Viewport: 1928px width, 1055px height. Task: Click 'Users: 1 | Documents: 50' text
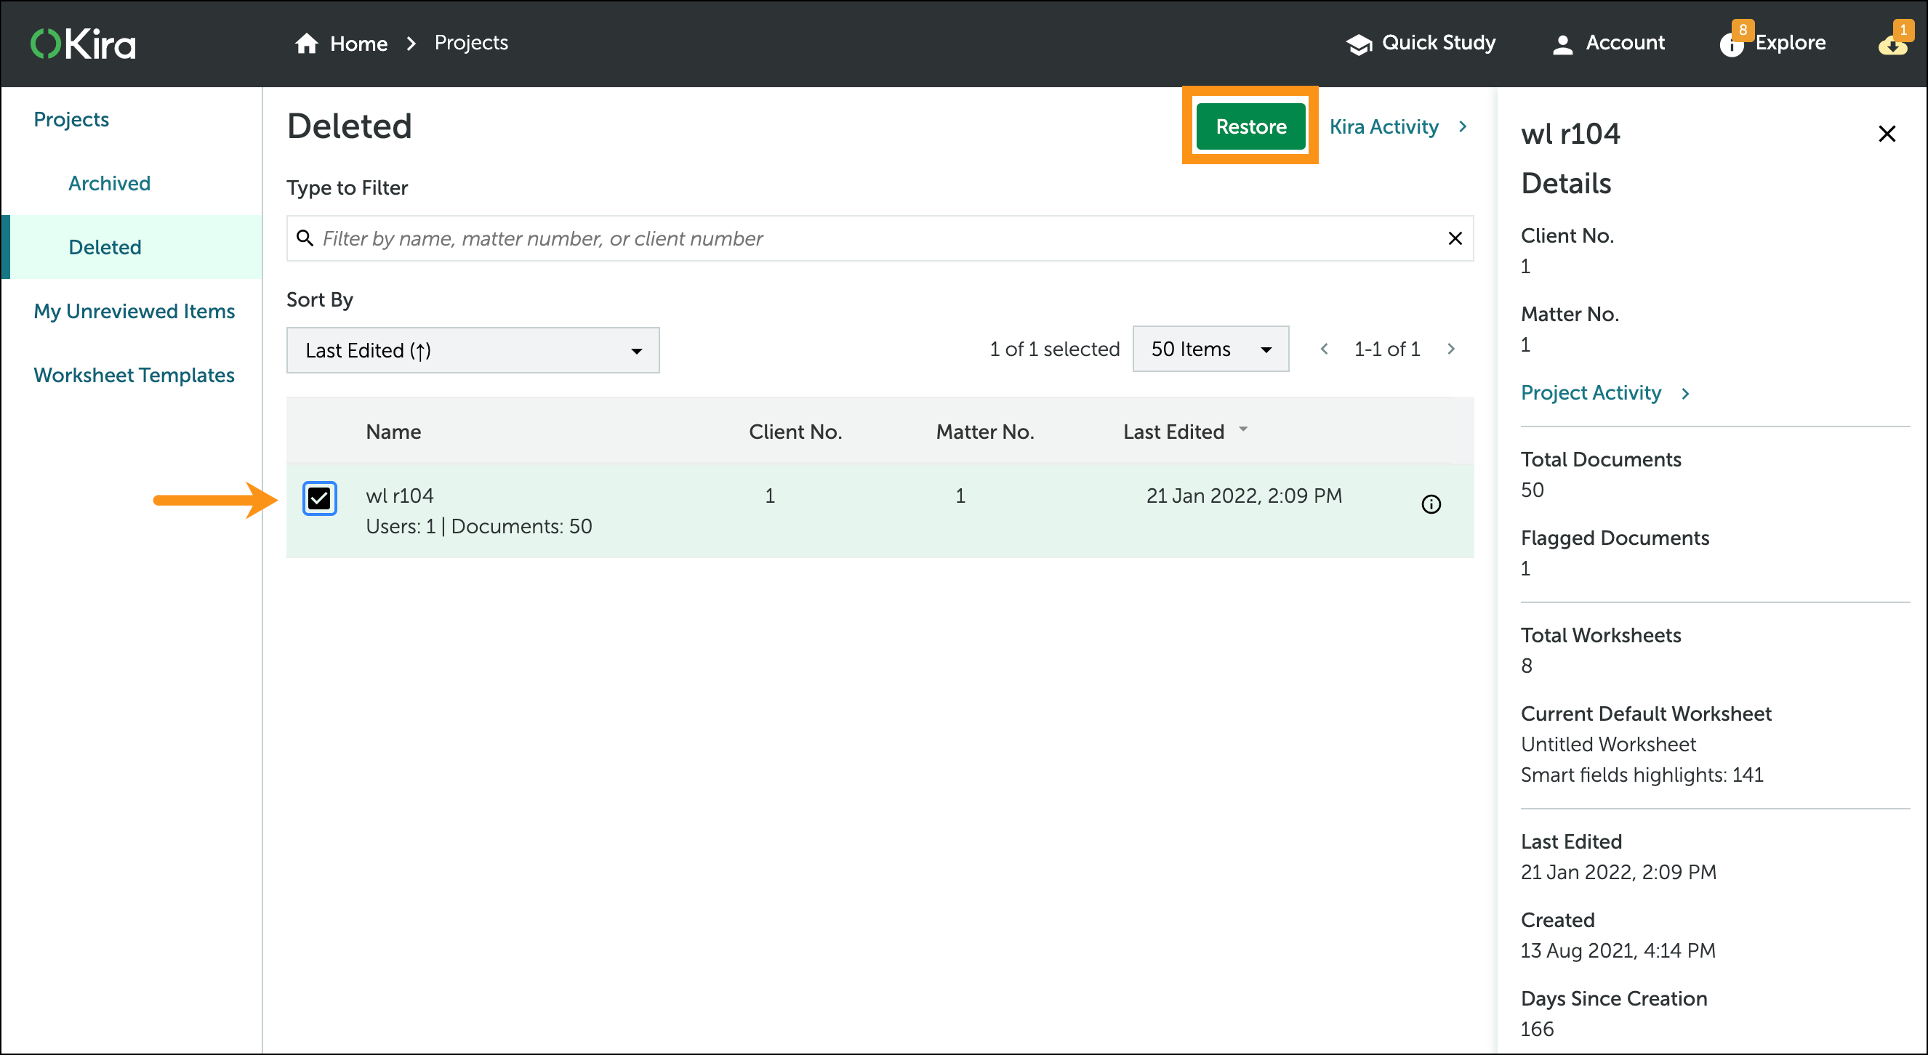click(478, 526)
